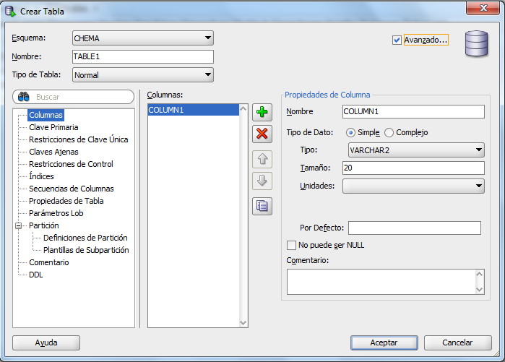Viewport: 505px width, 362px height.
Task: Click the Aceptar button
Action: [x=384, y=342]
